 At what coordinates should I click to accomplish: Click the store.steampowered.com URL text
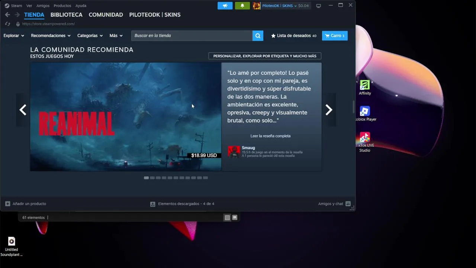[48, 24]
